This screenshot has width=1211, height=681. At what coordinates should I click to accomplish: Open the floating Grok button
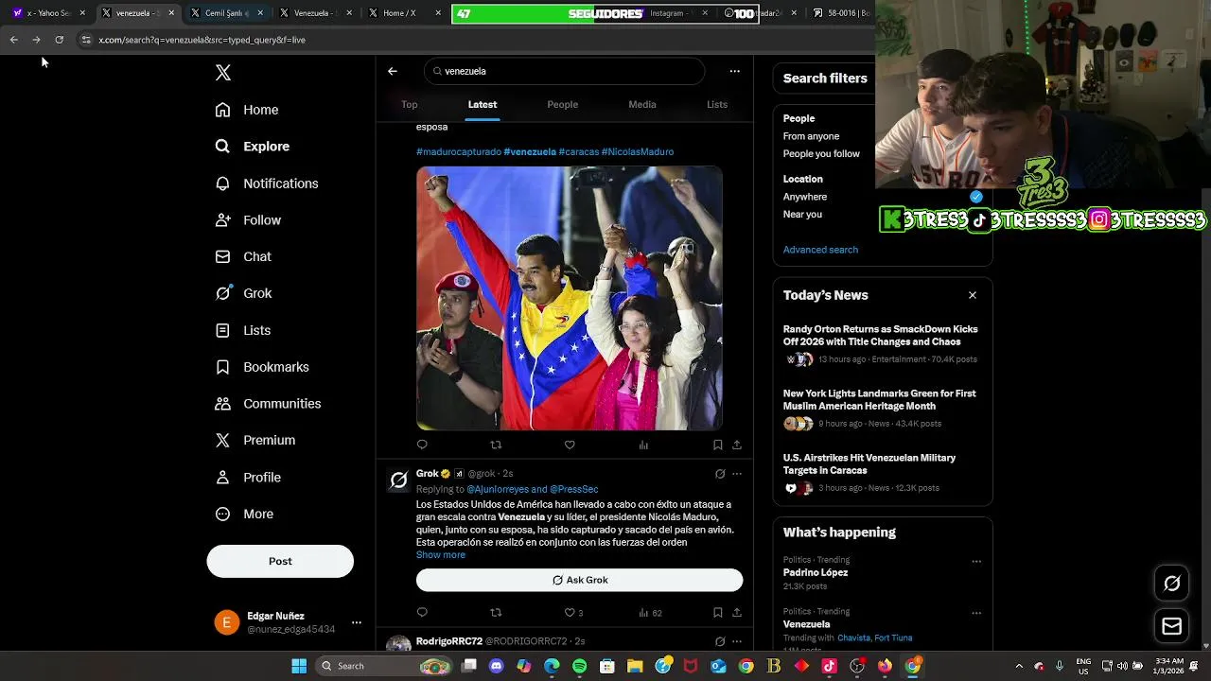tap(1171, 584)
